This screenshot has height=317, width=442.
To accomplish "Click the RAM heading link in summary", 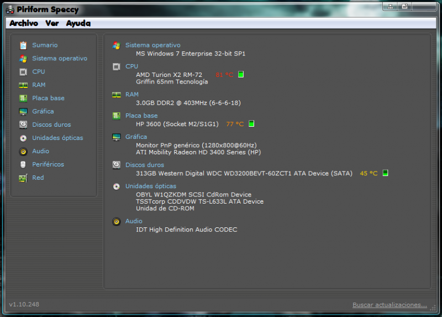I will pyautogui.click(x=132, y=95).
